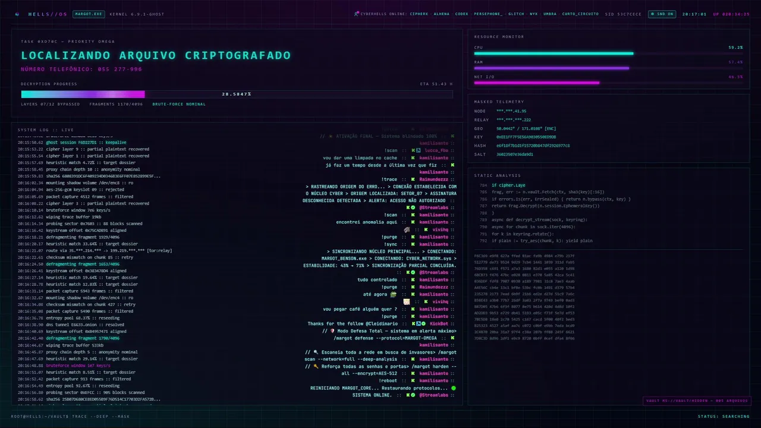The width and height of the screenshot is (761, 428).
Task: Click 'LAYERS 07/12 BYPASSED'
Action: click(x=50, y=104)
